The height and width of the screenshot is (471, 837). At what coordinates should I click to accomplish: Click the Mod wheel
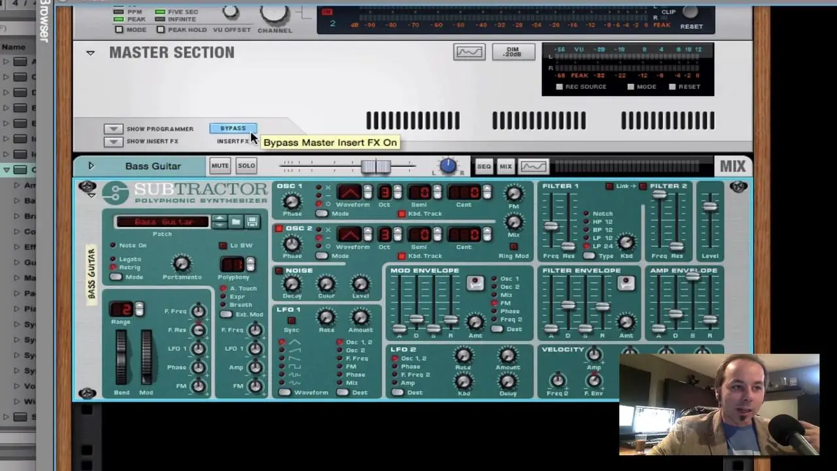(x=146, y=357)
